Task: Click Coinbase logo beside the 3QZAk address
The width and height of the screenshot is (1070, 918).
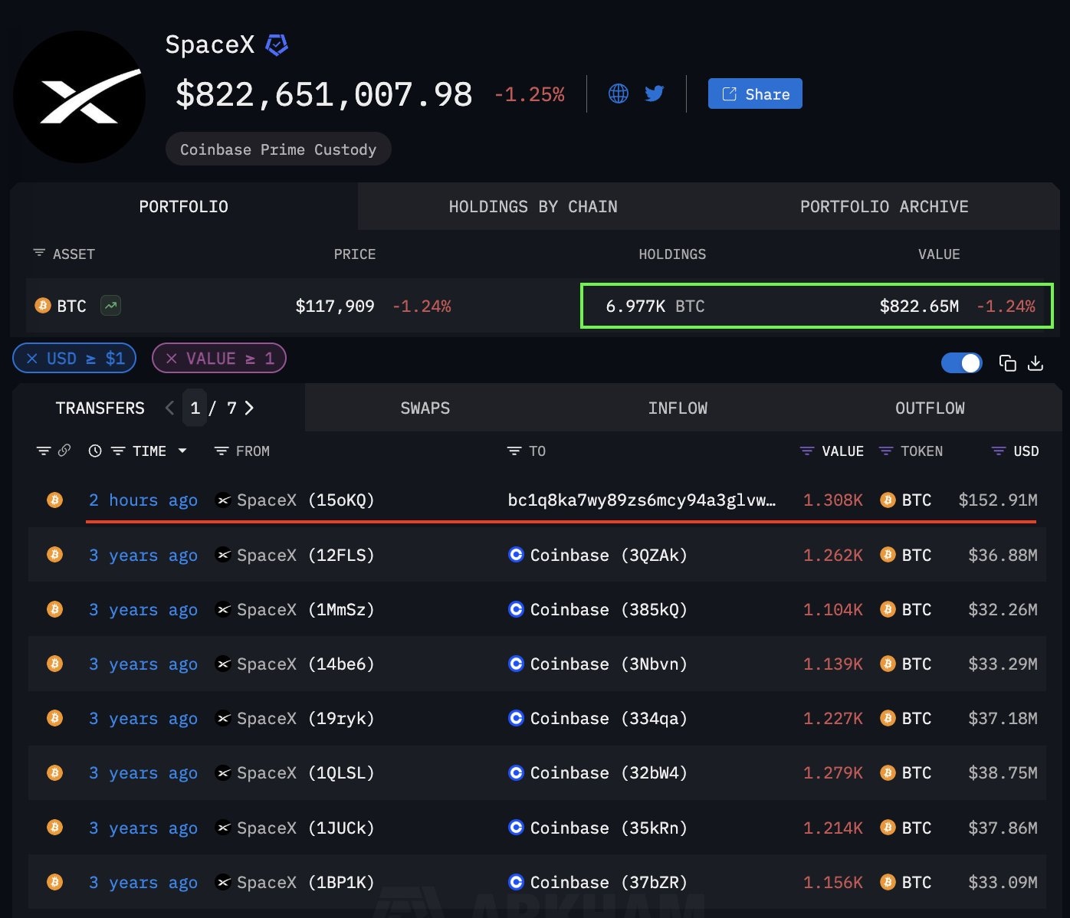Action: 517,554
